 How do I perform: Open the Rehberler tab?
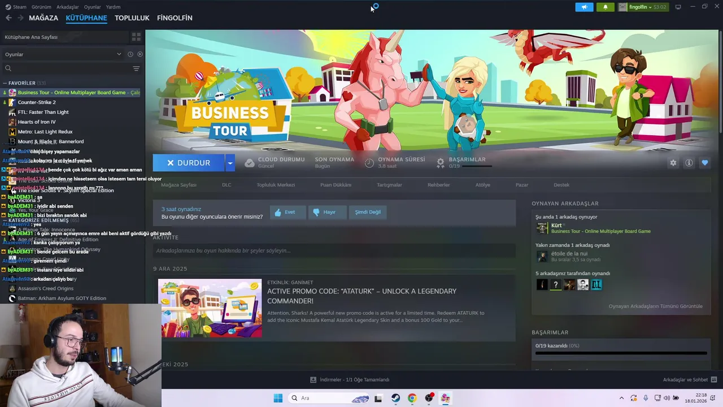click(439, 185)
